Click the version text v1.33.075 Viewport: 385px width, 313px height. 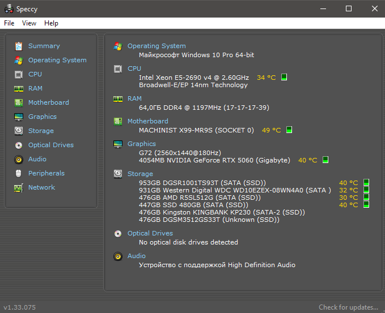20,307
